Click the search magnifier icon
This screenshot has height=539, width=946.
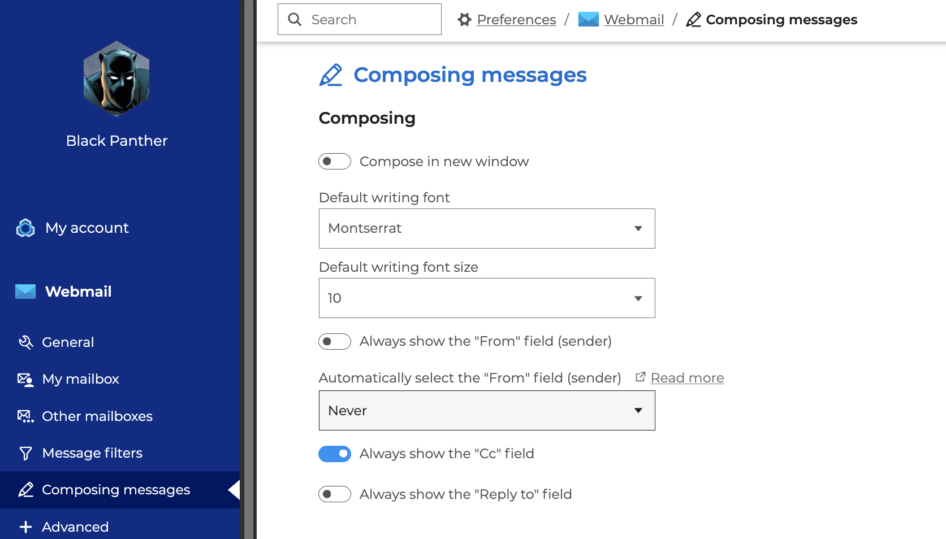pyautogui.click(x=295, y=20)
